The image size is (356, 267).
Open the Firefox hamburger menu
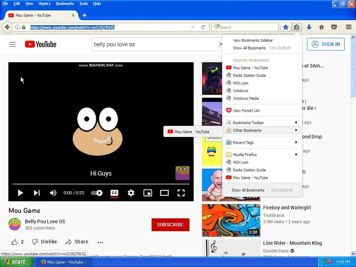tap(349, 27)
